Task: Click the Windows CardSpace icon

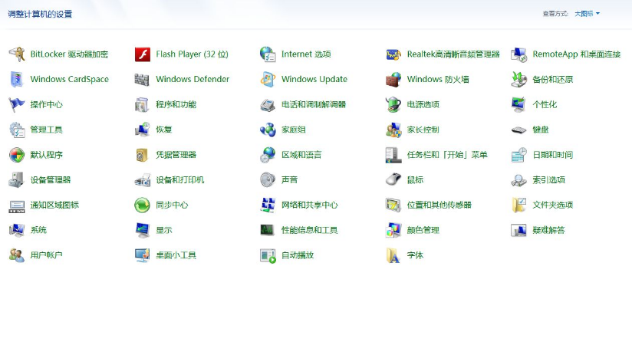Action: (x=17, y=80)
